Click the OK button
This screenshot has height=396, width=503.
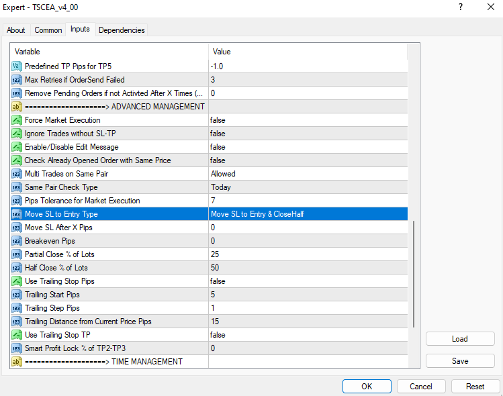[x=367, y=387]
